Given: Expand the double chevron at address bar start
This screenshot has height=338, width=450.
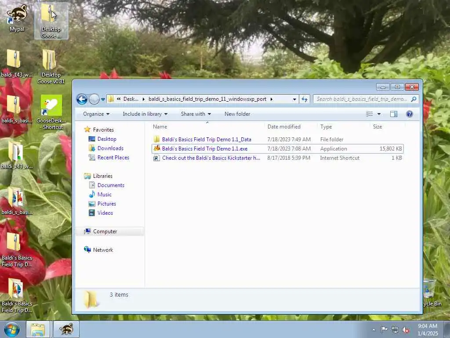Looking at the screenshot, I should (118, 99).
